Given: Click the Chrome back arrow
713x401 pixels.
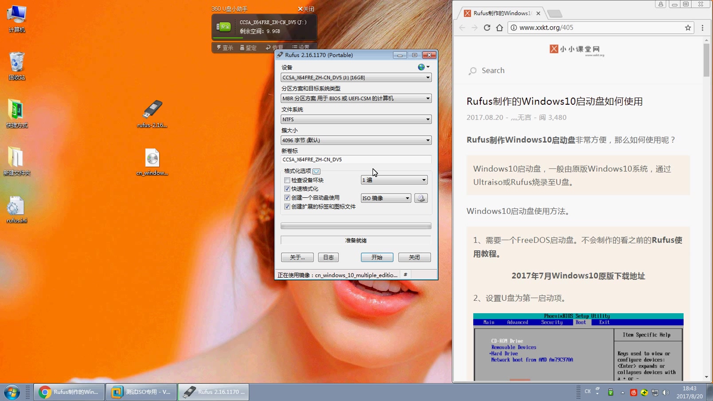Looking at the screenshot, I should 462,28.
